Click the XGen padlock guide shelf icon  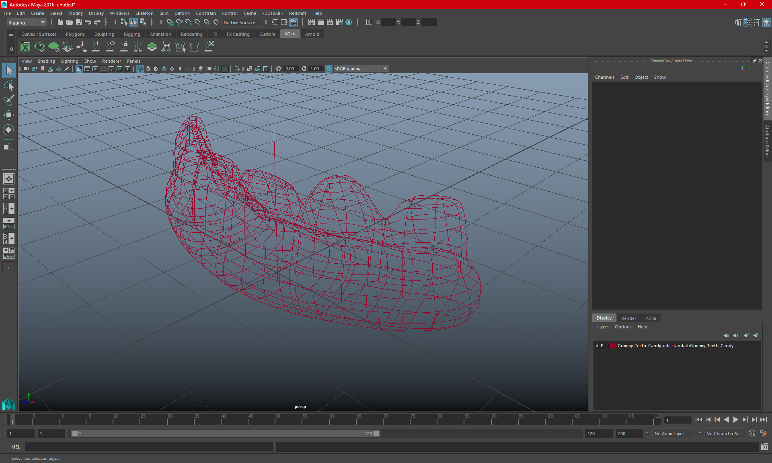click(124, 47)
